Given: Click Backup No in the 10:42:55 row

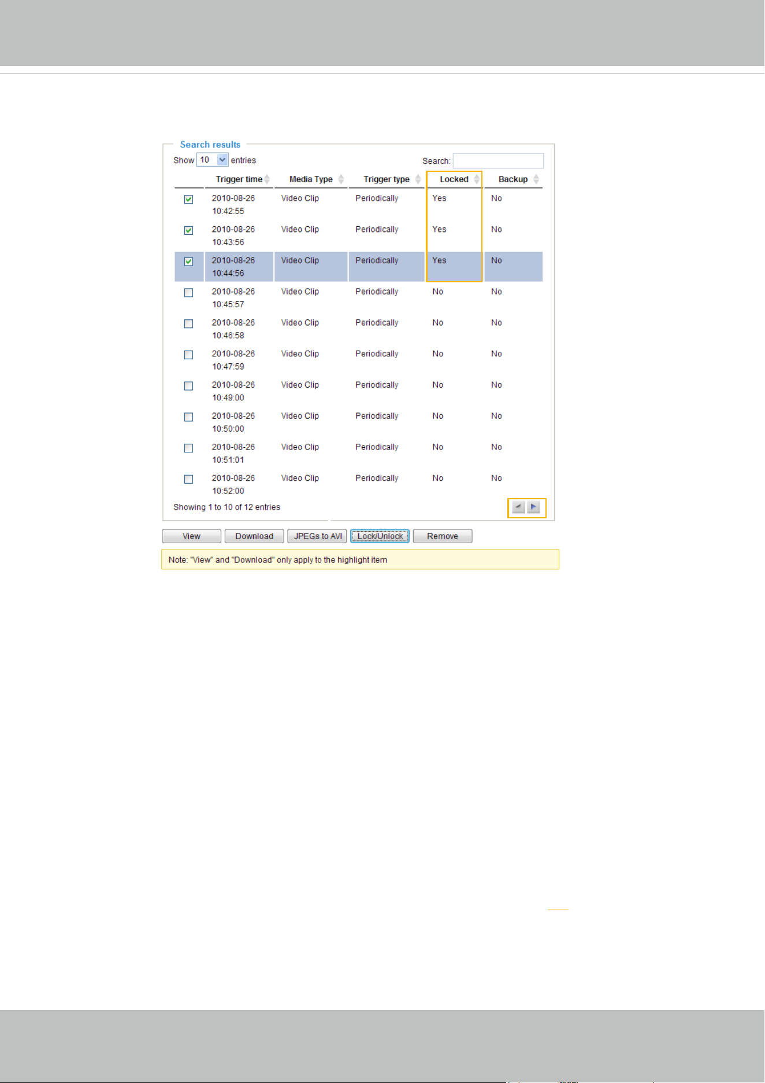Looking at the screenshot, I should (496, 198).
